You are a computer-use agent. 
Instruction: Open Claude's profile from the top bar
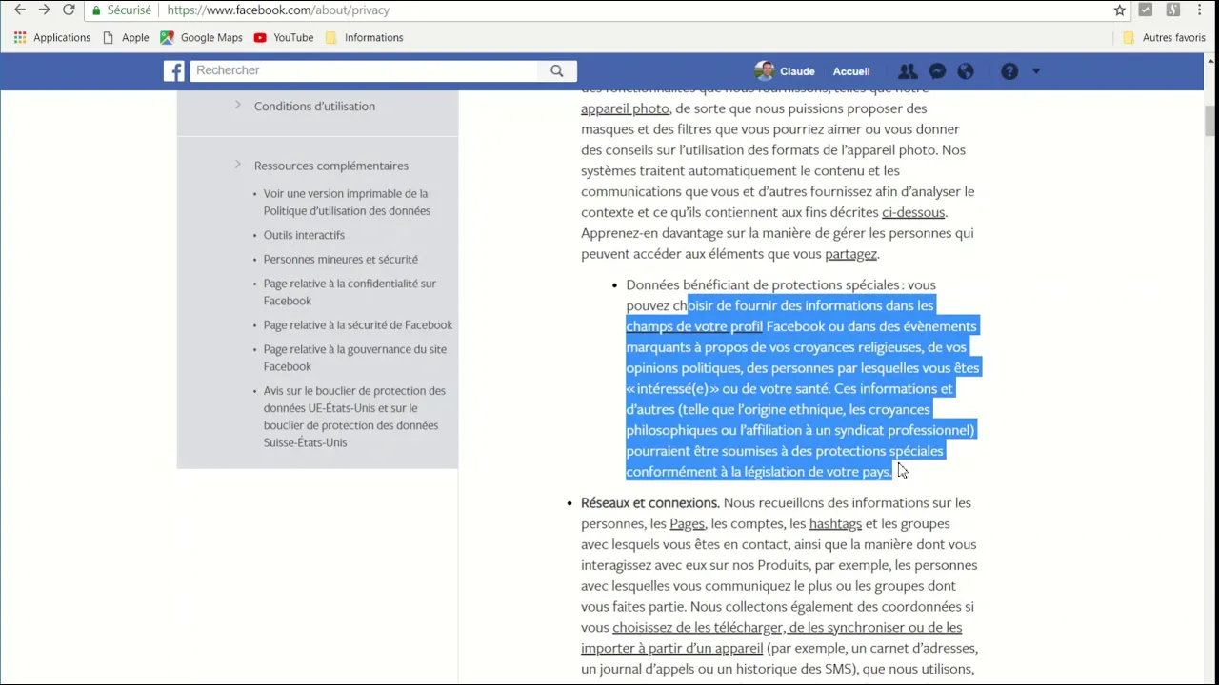point(785,71)
